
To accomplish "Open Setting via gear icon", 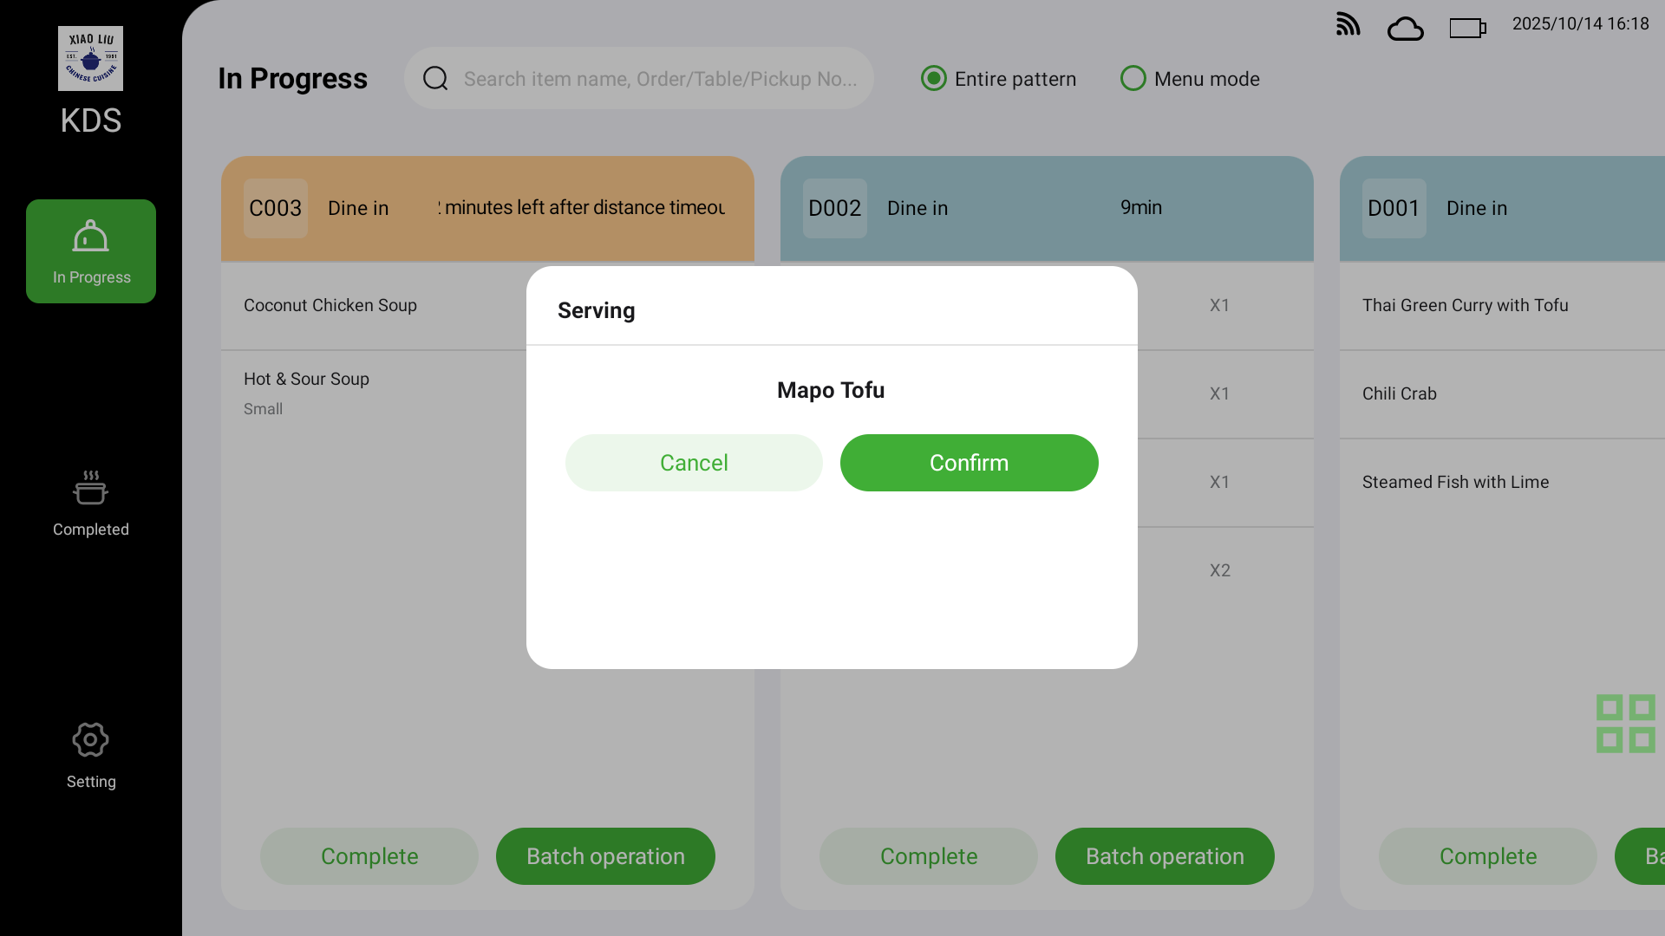I will [x=90, y=741].
